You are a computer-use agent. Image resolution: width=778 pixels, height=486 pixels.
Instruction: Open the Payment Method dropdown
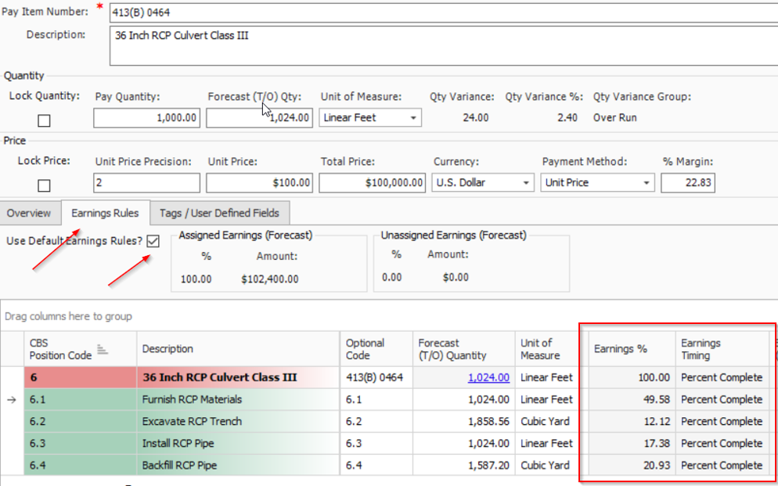click(647, 183)
